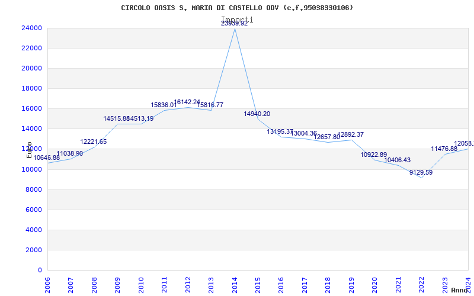Click x-axis year label 2015
The height and width of the screenshot is (296, 474).
[258, 285]
